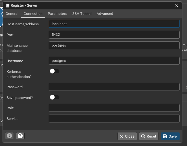Click the info icon button at bottom left

pos(9,136)
